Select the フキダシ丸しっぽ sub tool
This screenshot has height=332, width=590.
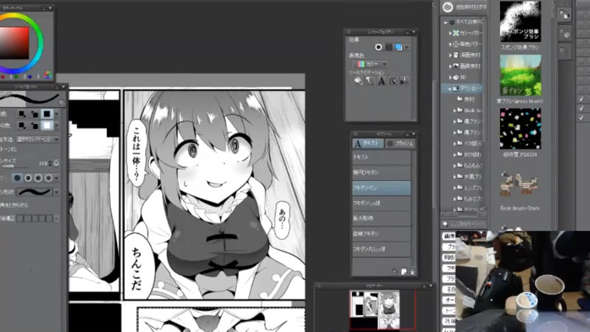381,249
